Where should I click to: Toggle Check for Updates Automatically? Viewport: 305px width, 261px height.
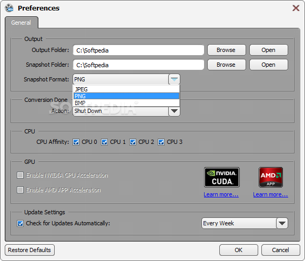coord(20,223)
